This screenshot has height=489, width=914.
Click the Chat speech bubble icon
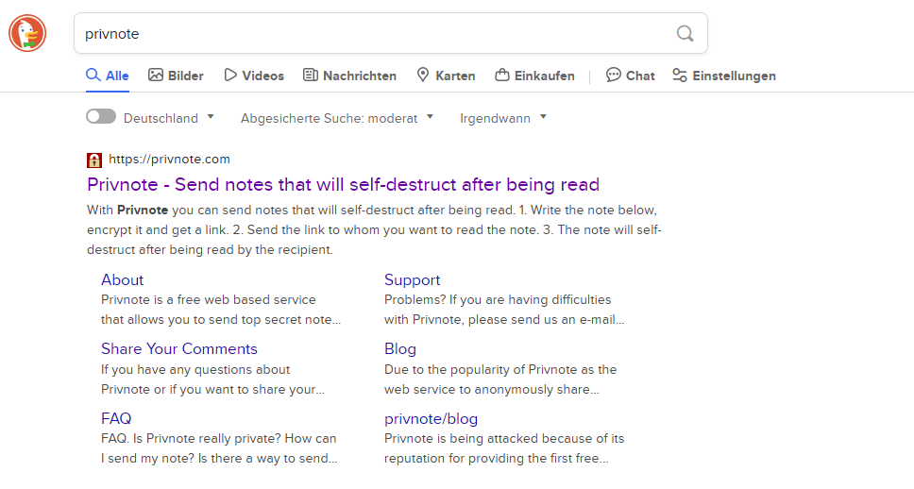613,76
